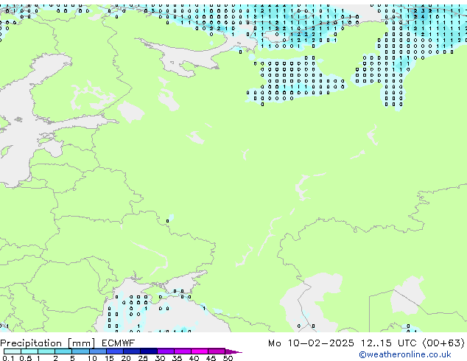Click the 'ECMWF' model label
The width and height of the screenshot is (467, 361).
click(119, 343)
